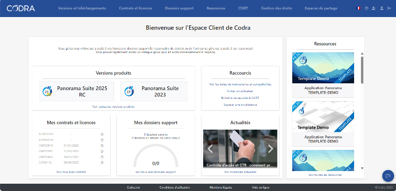Open Dossiers support menu
396x191 pixels.
point(179,8)
